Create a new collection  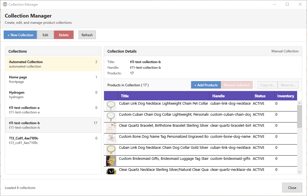20,35
